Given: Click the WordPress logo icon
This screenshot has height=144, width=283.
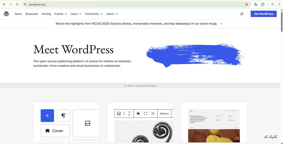Looking at the screenshot, I should coord(6,14).
